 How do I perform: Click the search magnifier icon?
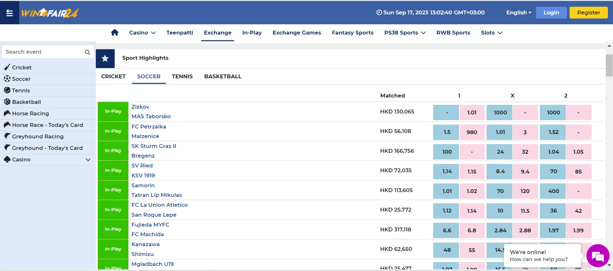coord(87,52)
